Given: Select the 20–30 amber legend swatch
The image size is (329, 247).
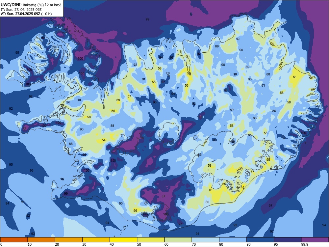Looking at the screenshot, I should click(x=69, y=240).
